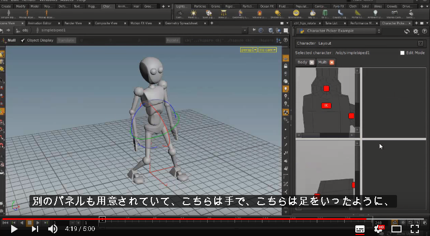
Task: Click the Area Light shelf tool
Action: (223, 14)
